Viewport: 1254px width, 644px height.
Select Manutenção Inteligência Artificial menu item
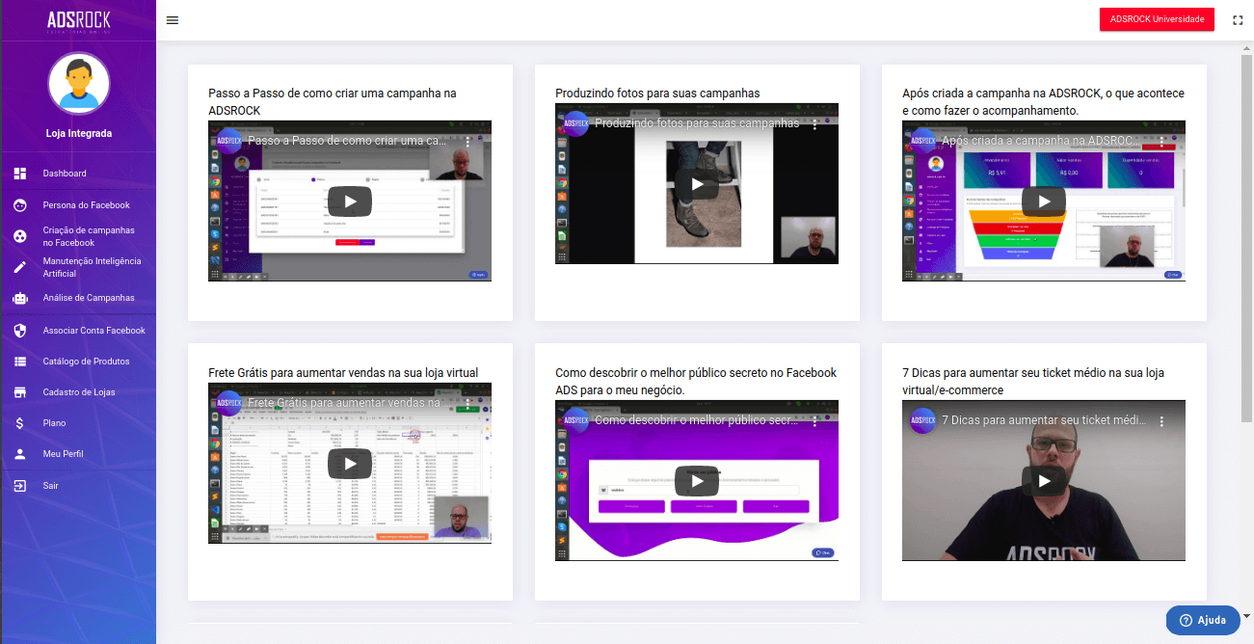tap(92, 267)
